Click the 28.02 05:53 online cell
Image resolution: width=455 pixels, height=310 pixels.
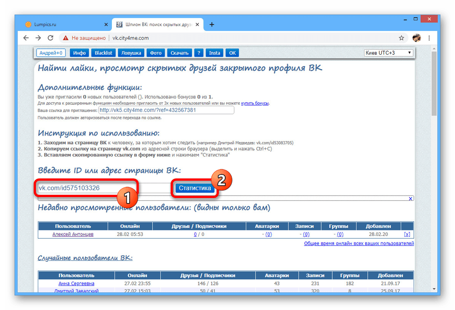click(130, 234)
